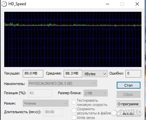This screenshot has height=120, width=146.
Task: Click the HD_Speed stopwatch app icon
Action: point(4,4)
